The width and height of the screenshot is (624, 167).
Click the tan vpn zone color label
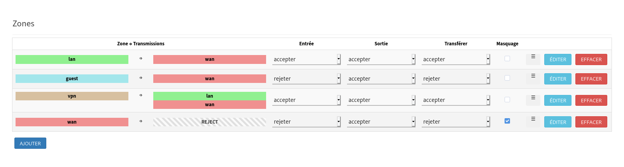pos(72,96)
